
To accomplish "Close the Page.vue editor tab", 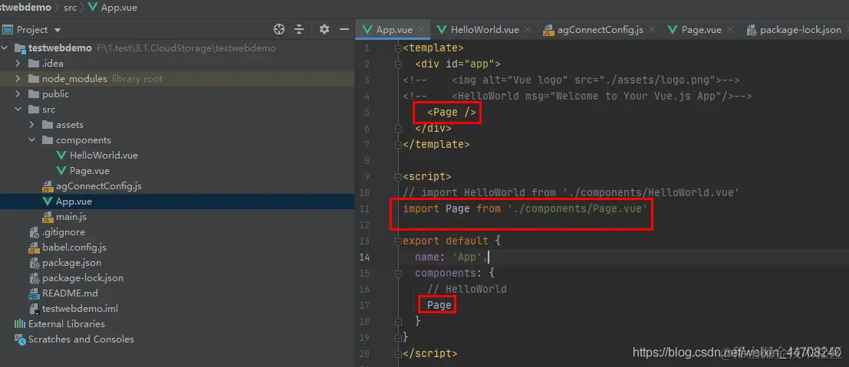I will point(730,29).
